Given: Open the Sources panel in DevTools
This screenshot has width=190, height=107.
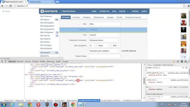Looking at the screenshot, I should 28,62.
